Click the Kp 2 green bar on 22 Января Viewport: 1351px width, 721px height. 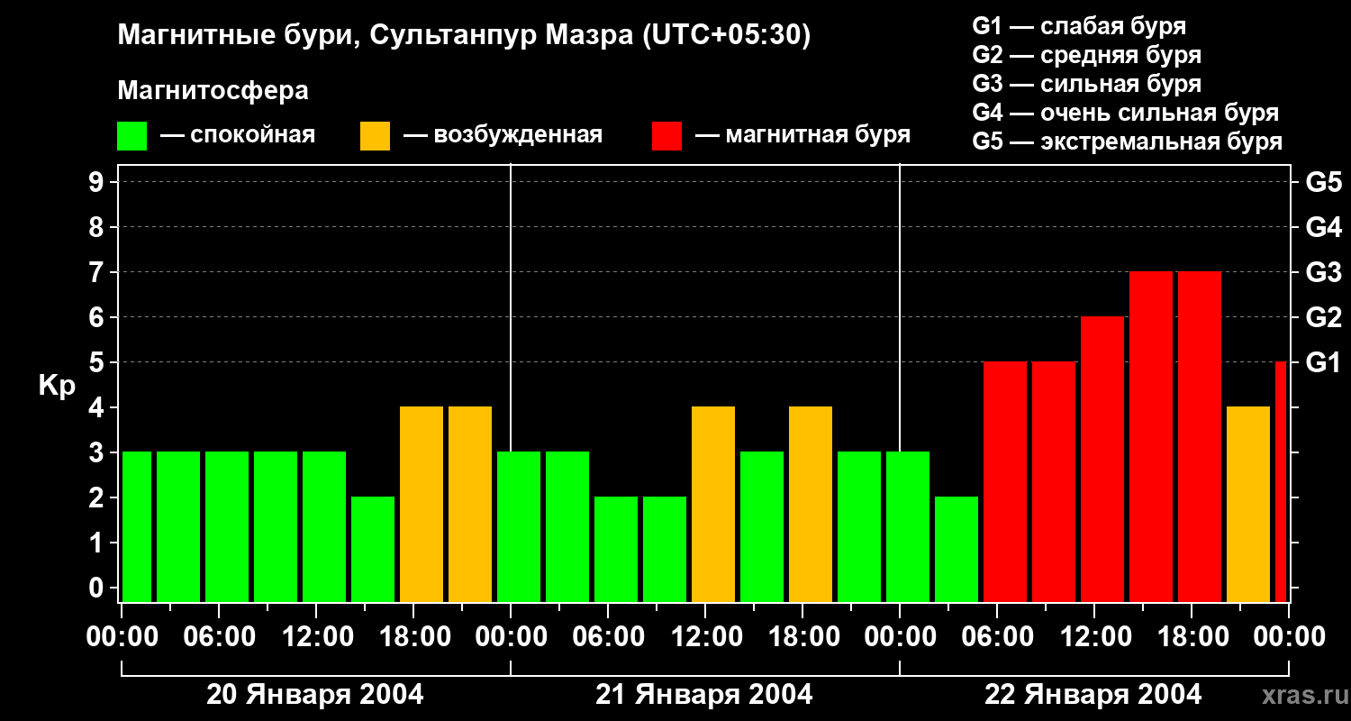957,550
